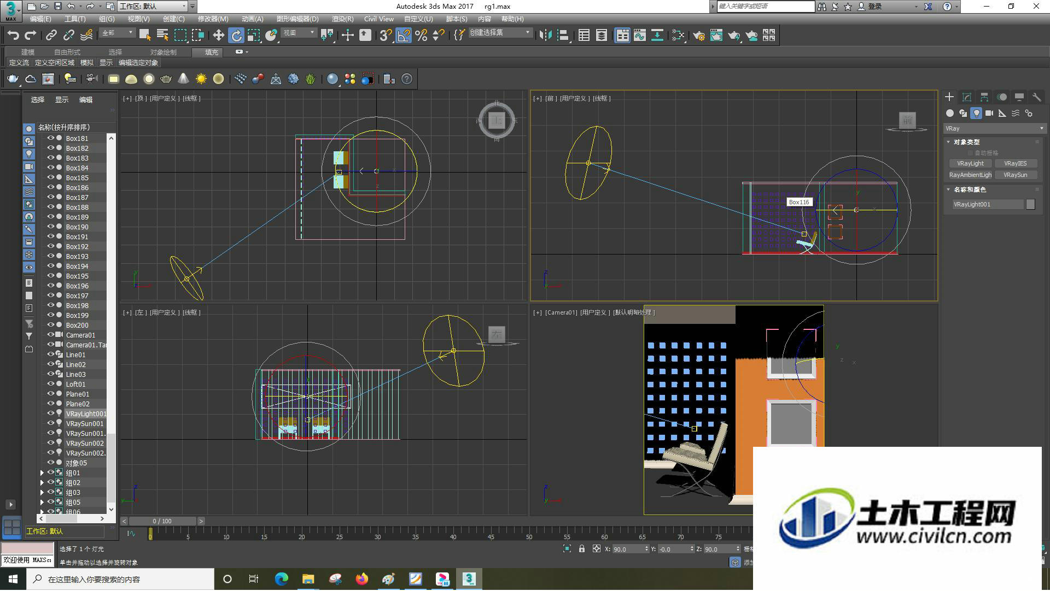
Task: Activate Bind to Space Warp tool
Action: 86,36
